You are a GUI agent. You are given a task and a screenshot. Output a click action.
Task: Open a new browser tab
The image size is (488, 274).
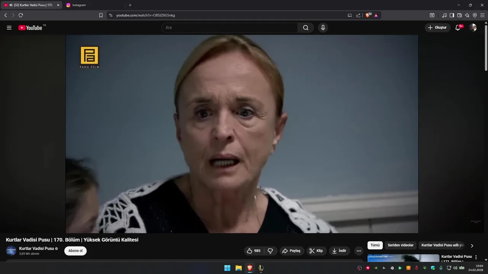[x=130, y=5]
